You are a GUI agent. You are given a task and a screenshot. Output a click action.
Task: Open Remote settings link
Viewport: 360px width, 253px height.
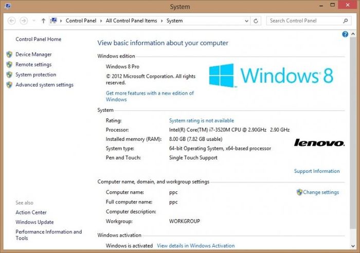click(33, 64)
